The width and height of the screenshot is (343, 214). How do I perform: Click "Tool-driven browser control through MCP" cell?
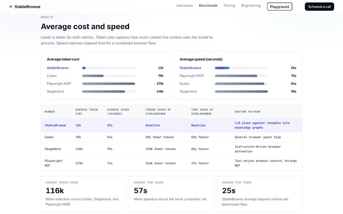pyautogui.click(x=266, y=163)
